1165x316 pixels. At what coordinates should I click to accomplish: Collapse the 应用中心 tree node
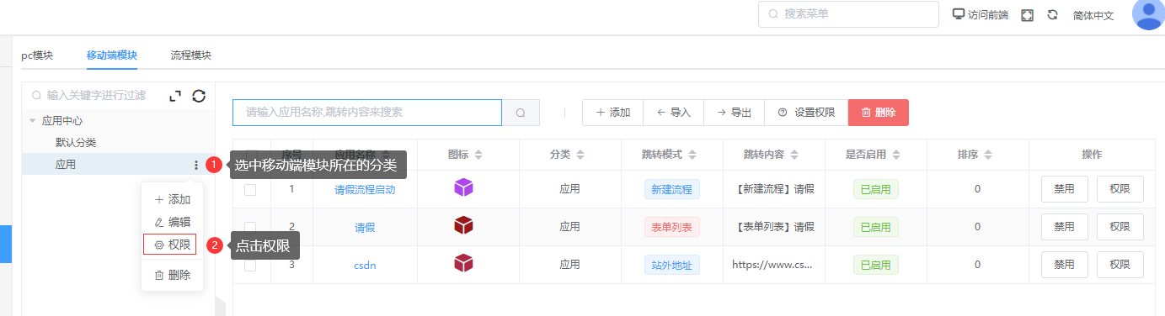point(33,121)
